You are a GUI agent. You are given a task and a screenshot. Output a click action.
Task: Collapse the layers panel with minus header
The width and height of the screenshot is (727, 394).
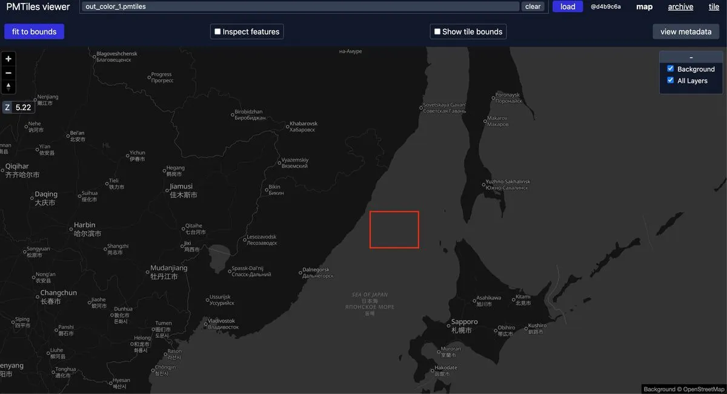[691, 57]
